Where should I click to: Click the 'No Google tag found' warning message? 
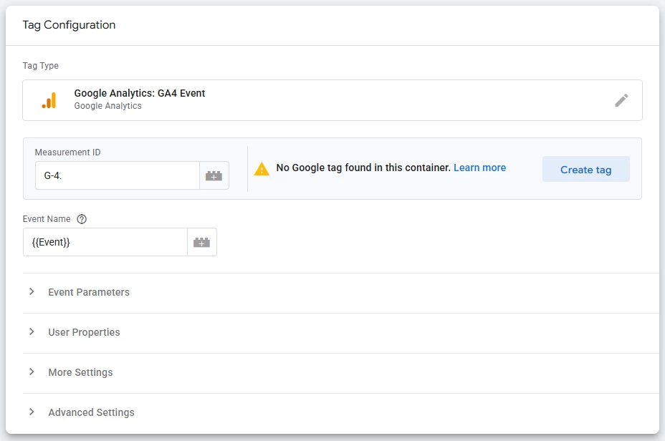[x=363, y=168]
